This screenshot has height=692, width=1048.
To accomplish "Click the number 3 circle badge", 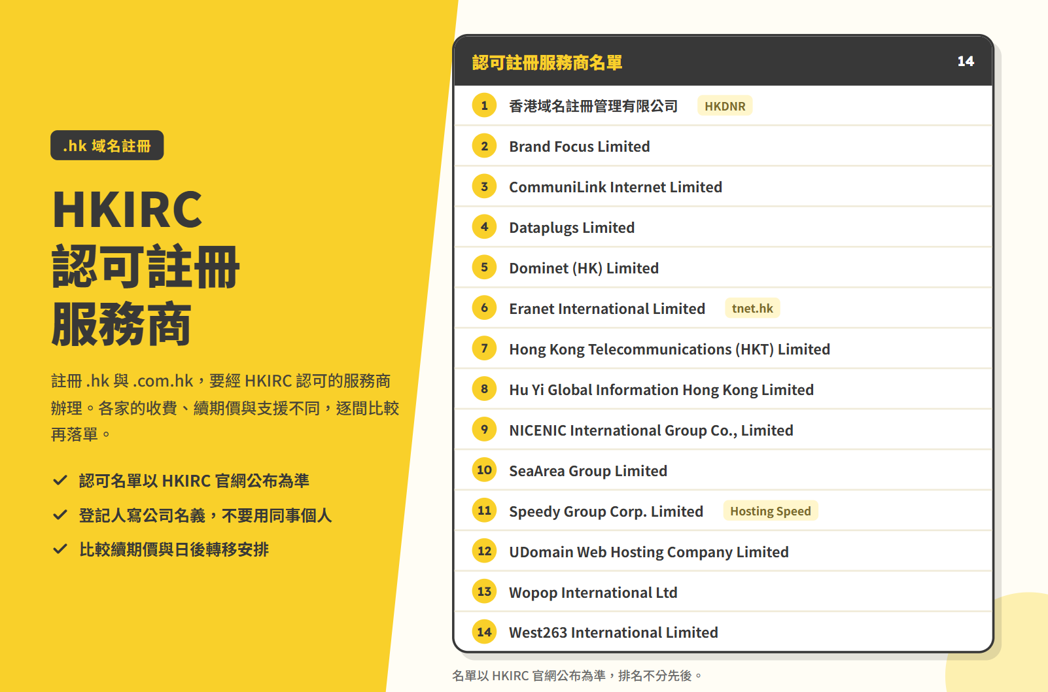I will point(484,186).
